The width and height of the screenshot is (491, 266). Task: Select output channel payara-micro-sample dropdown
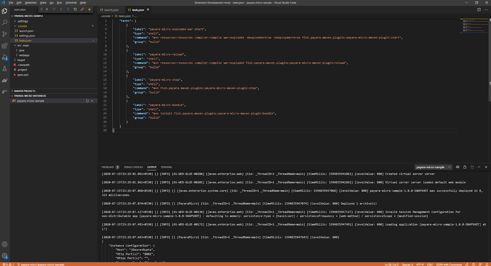click(x=433, y=167)
